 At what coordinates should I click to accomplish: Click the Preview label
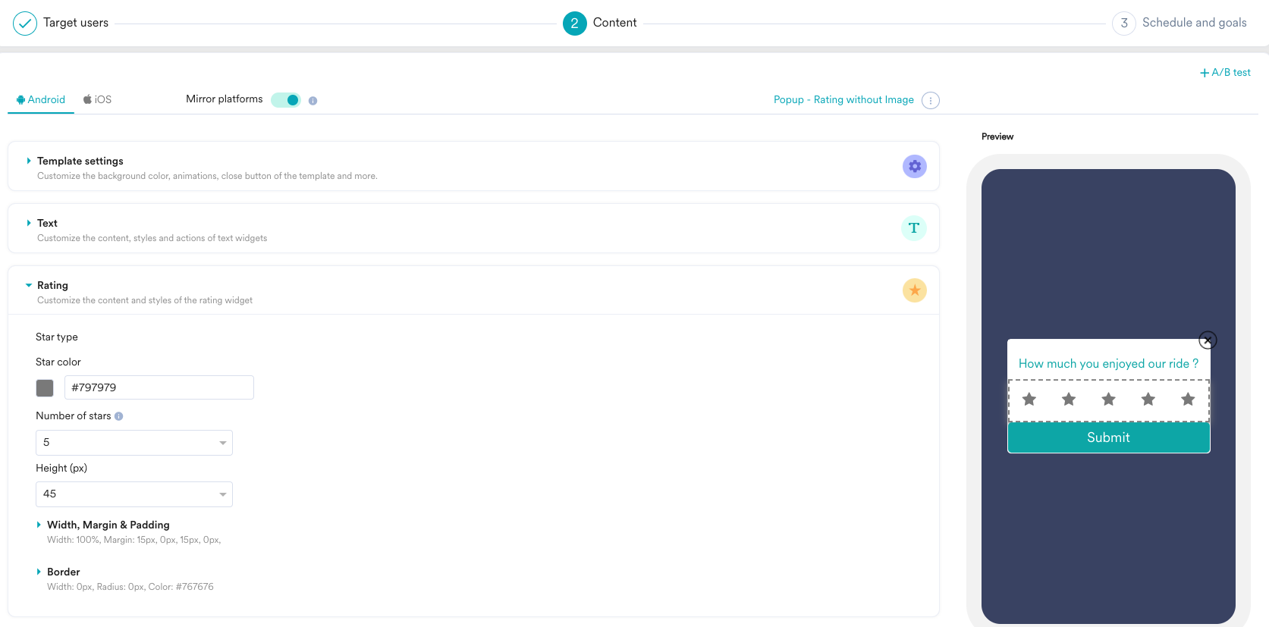click(x=997, y=136)
